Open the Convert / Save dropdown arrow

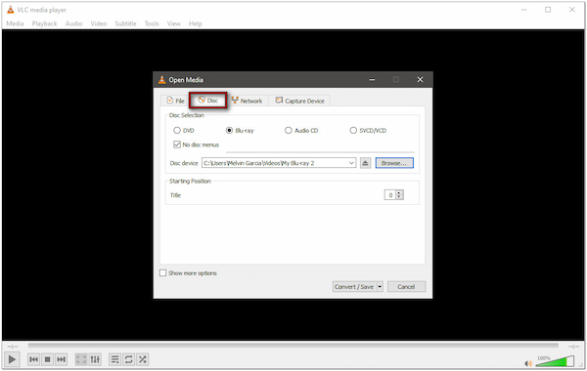tap(380, 287)
